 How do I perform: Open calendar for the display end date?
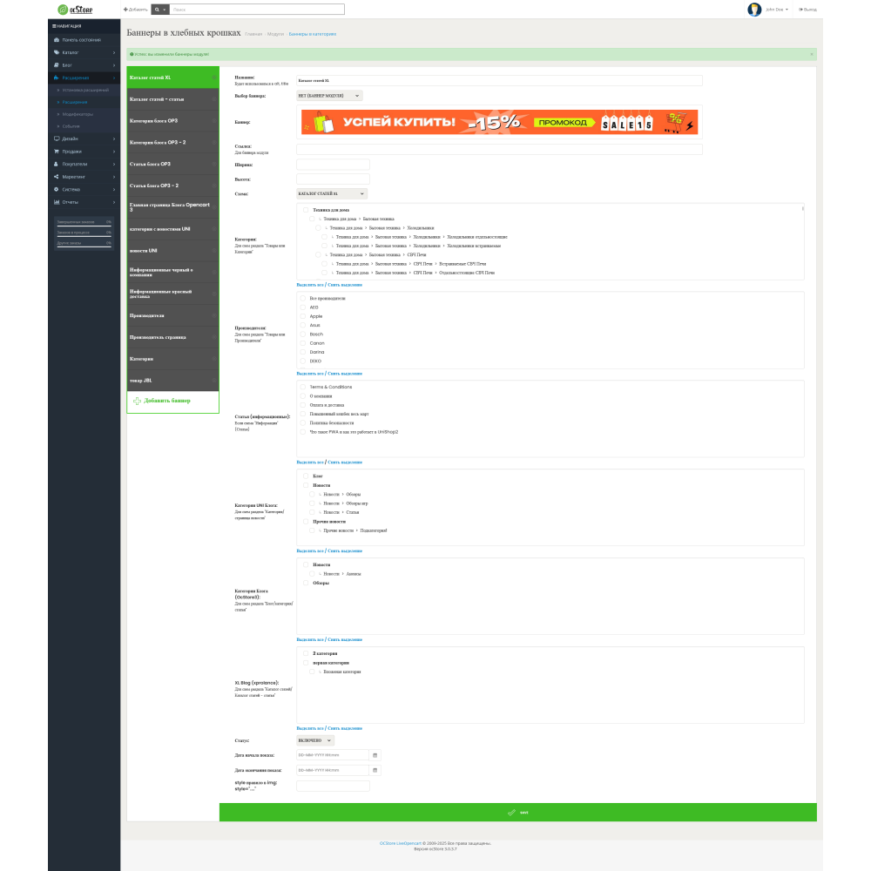pos(375,771)
